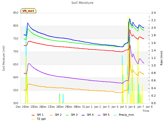The height and width of the screenshot is (124, 165).
Task: Click the 700 left-axis tick label
Action: point(16,52)
